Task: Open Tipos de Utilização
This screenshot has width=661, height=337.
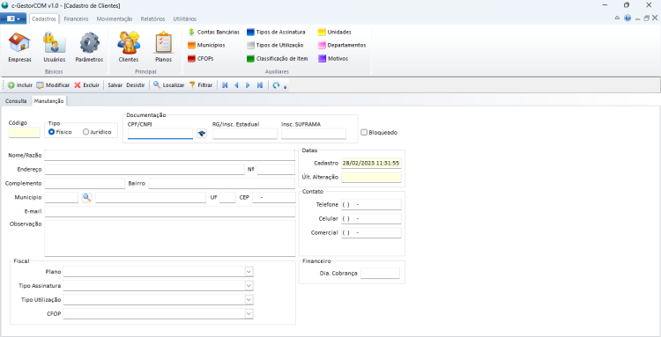Action: click(275, 45)
